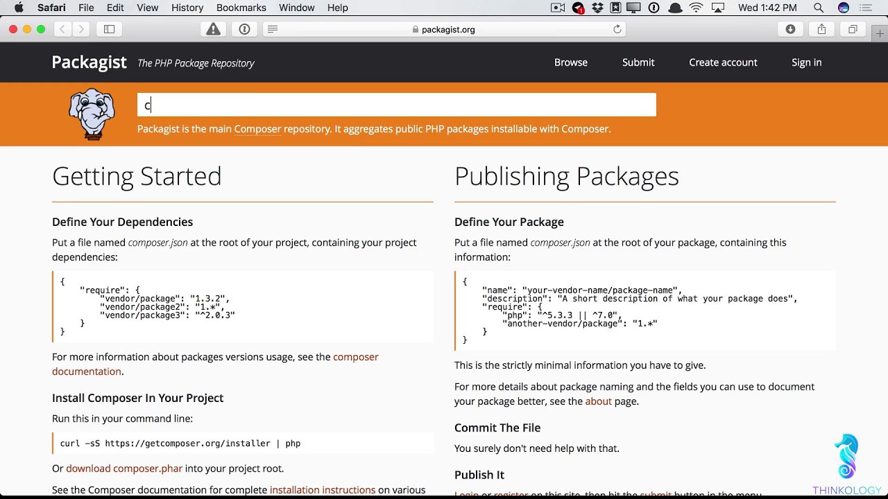The width and height of the screenshot is (888, 499).
Task: Open the Help menu
Action: 338,8
